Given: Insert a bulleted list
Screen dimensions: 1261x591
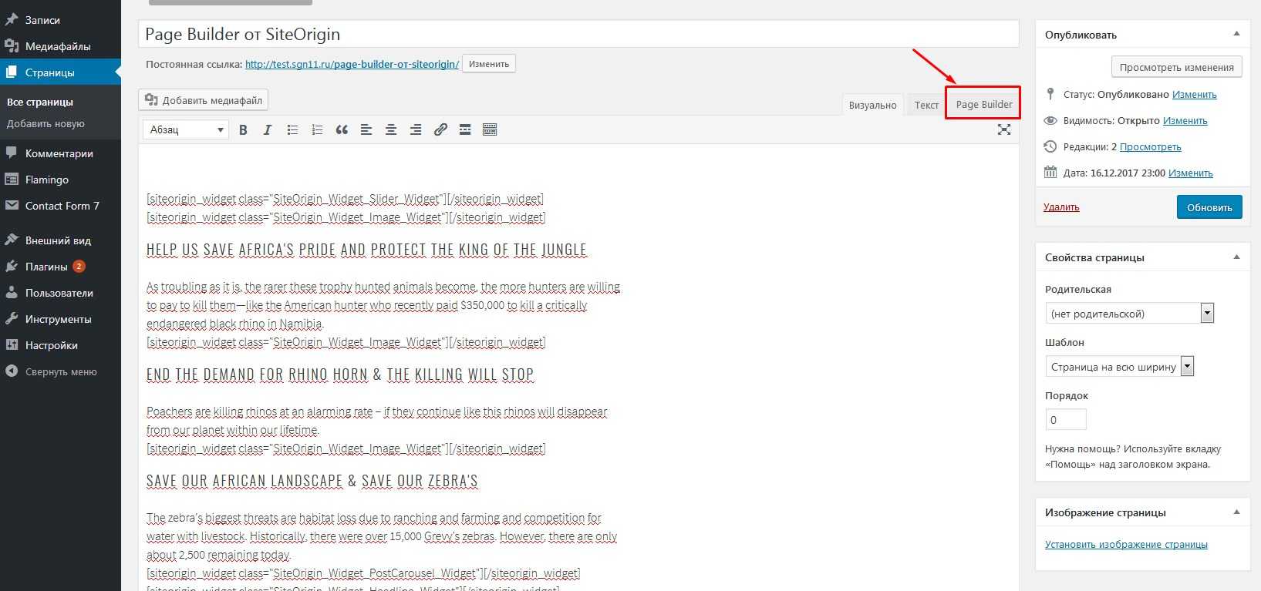Looking at the screenshot, I should (x=292, y=130).
